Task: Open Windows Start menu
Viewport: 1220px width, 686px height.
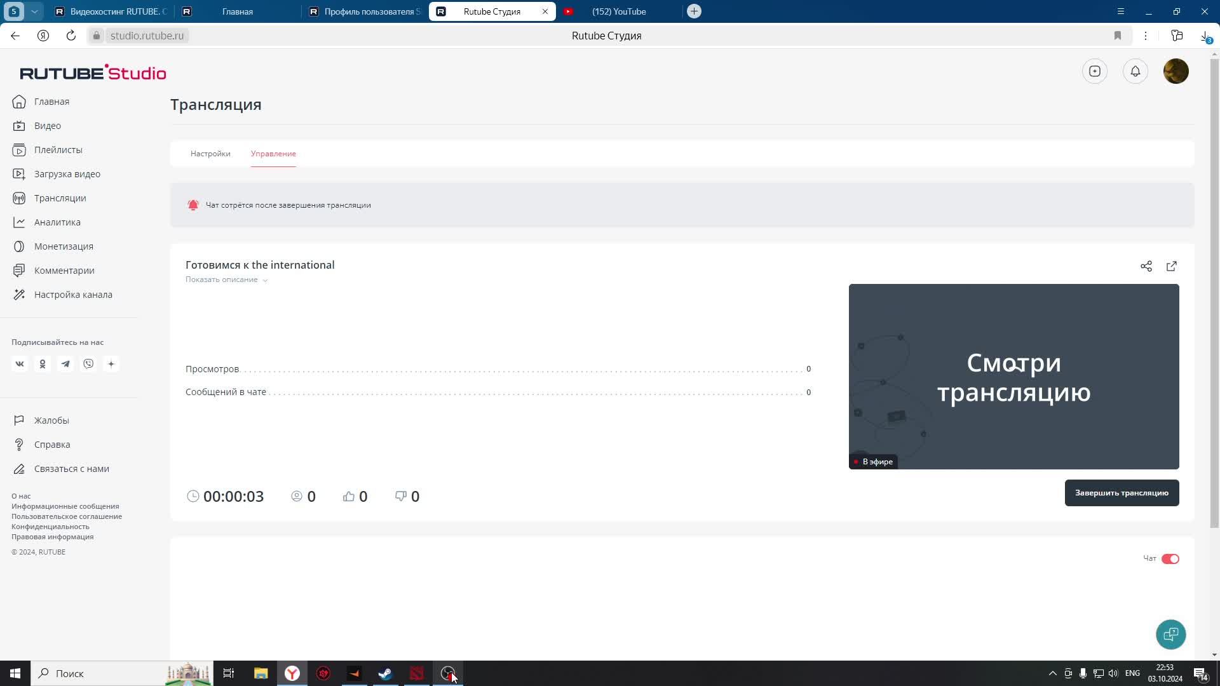Action: point(15,673)
